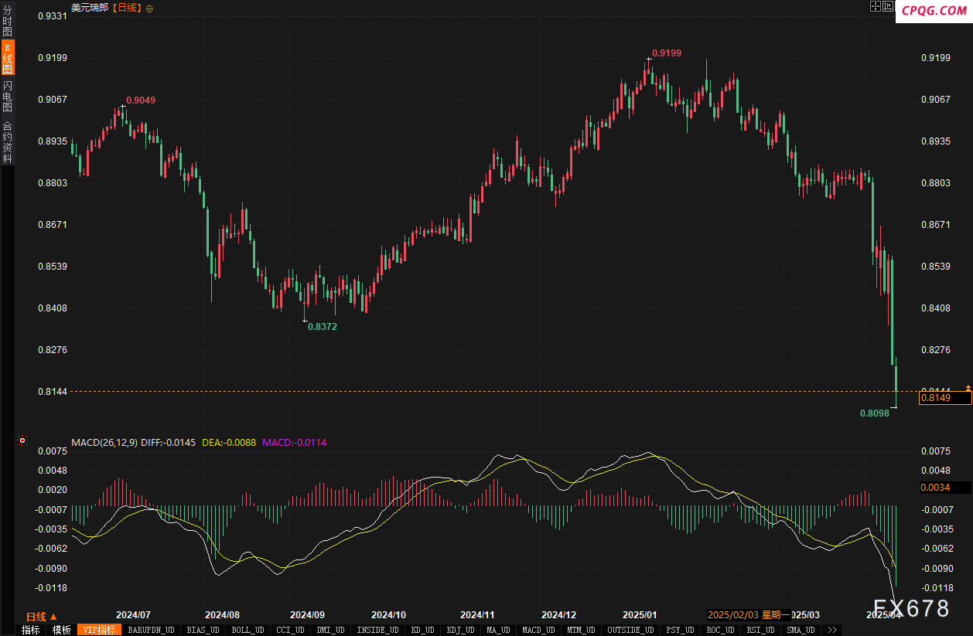Screen dimensions: 973x636
Task: Select the 模板 bottom tab
Action: coord(61,630)
